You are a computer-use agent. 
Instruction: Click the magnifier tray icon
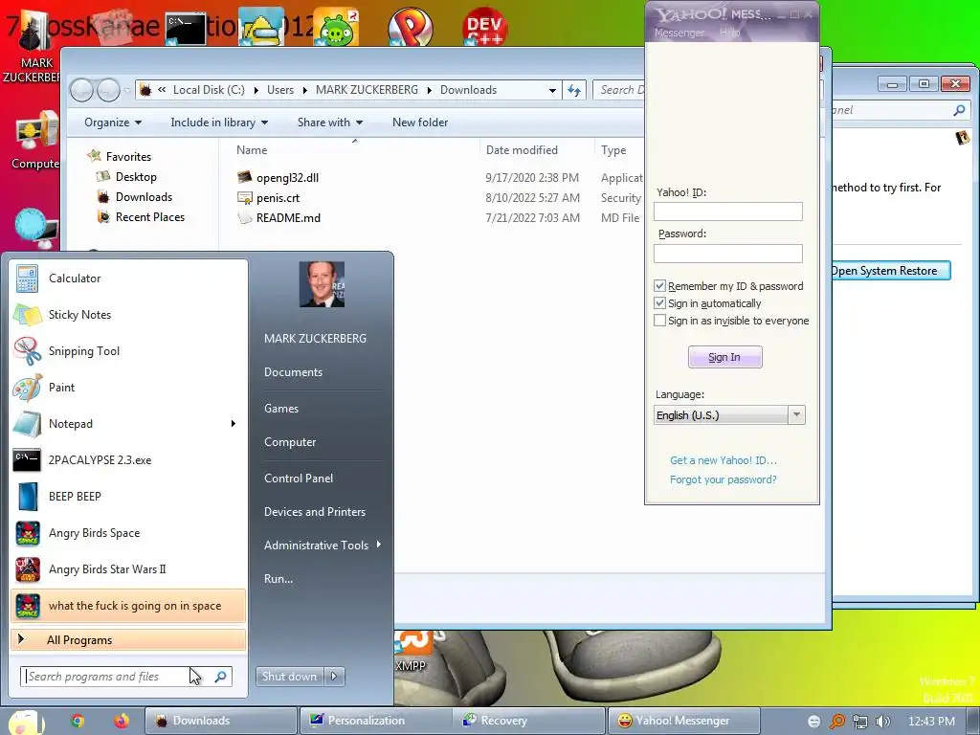click(x=836, y=722)
